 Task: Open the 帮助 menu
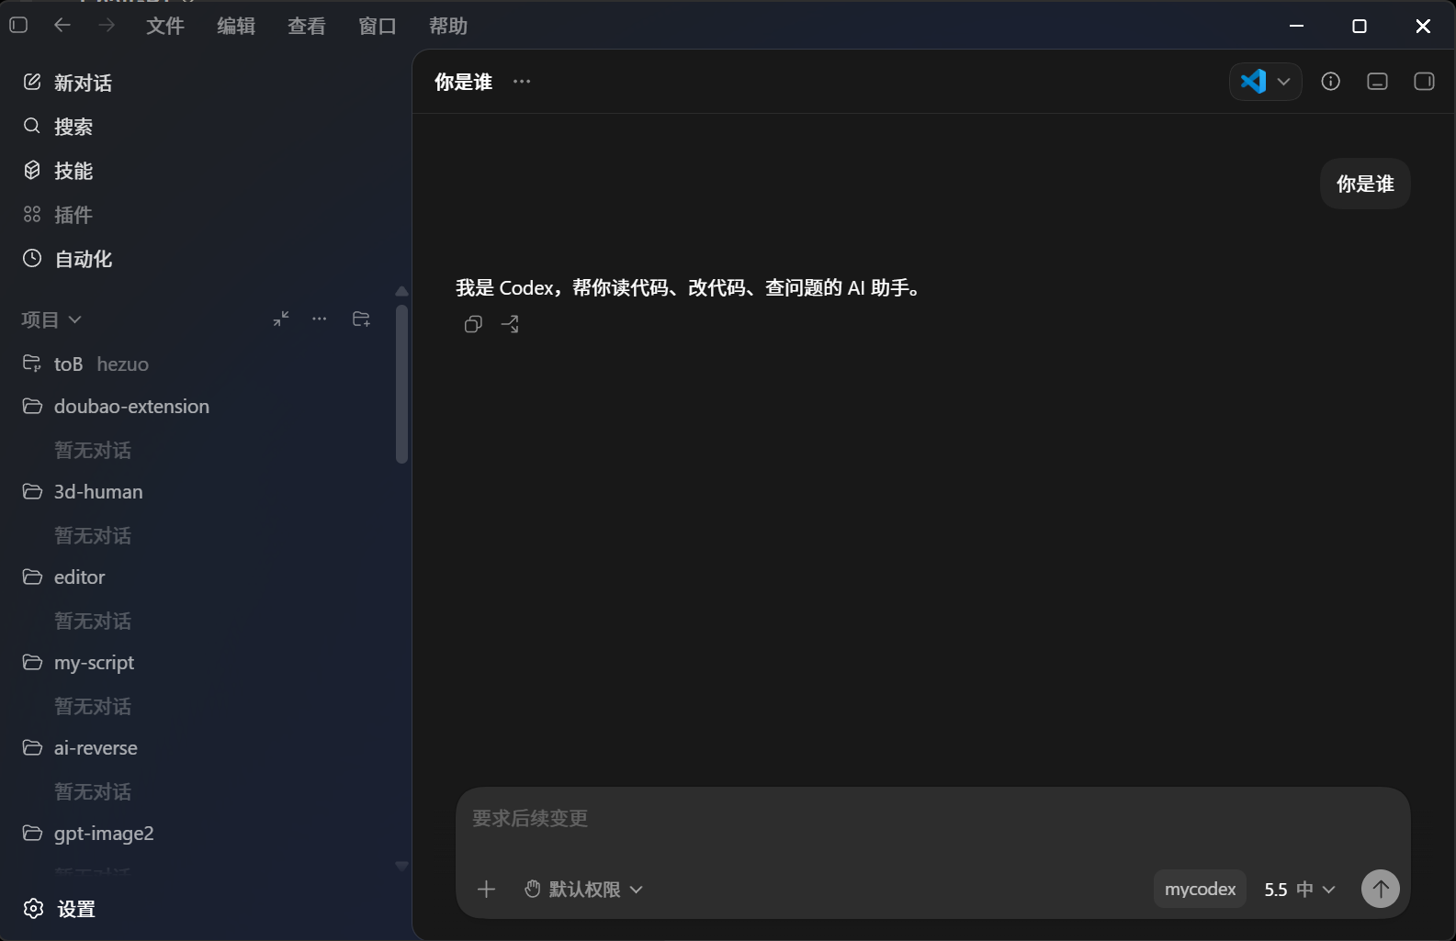pyautogui.click(x=448, y=26)
